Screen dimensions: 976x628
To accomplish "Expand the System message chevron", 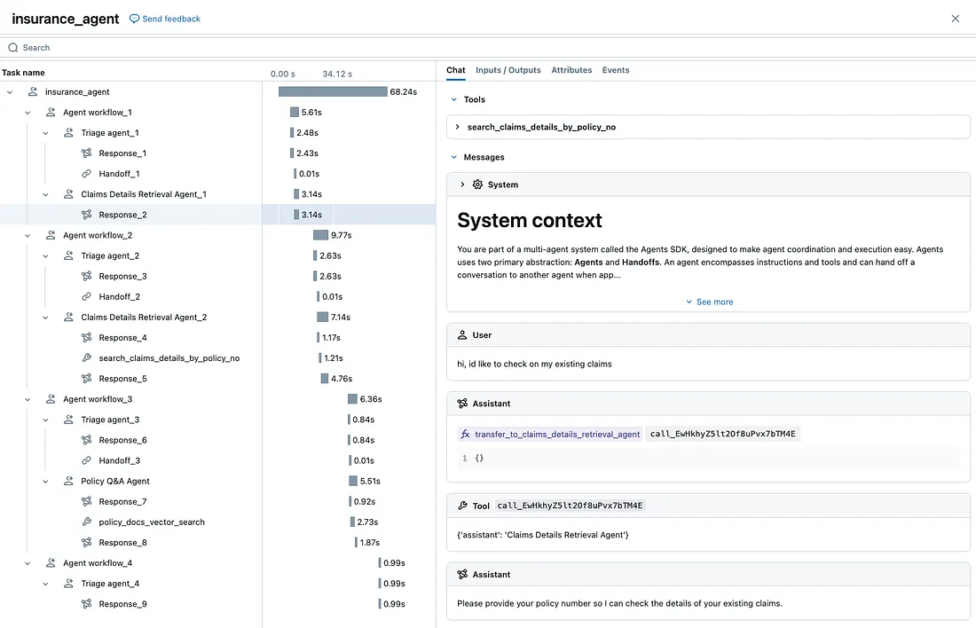I will click(x=462, y=184).
